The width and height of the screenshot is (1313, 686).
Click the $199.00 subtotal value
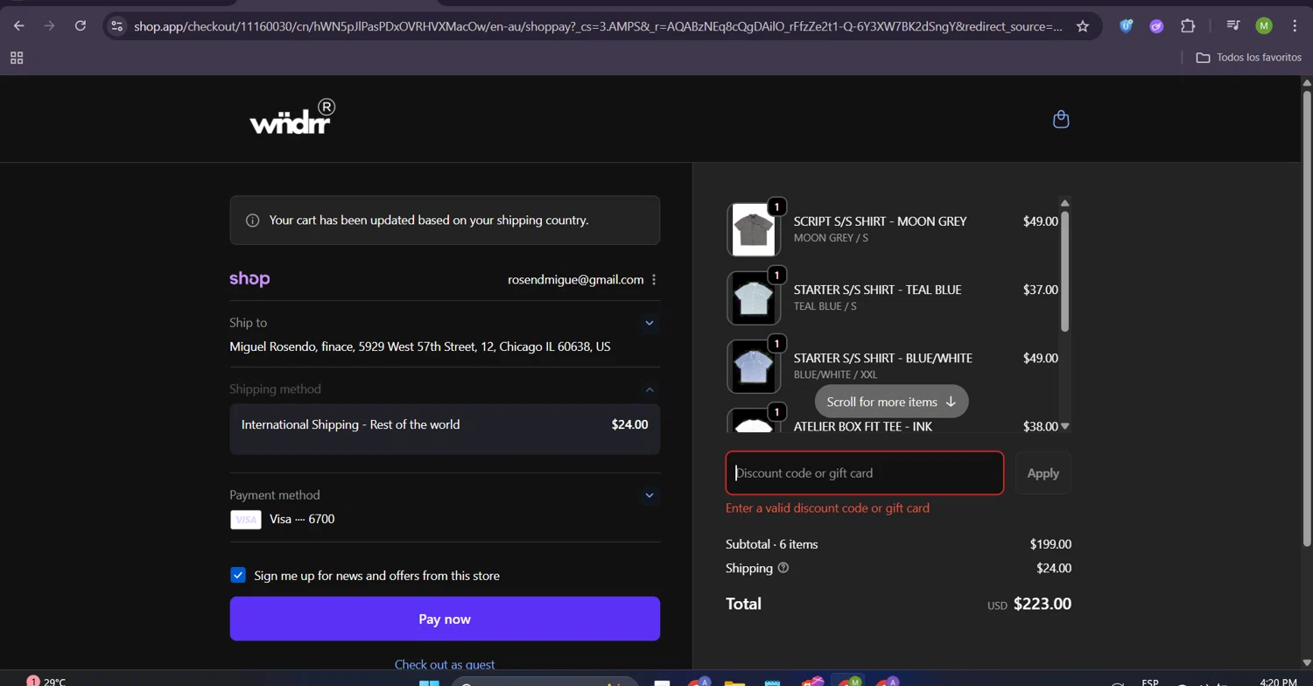coord(1050,544)
